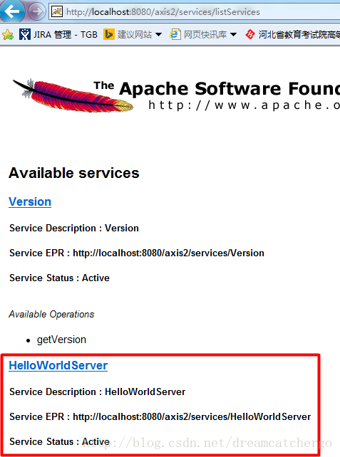
Task: Click the IE icon for 网页快讯库
Action: (x=175, y=34)
